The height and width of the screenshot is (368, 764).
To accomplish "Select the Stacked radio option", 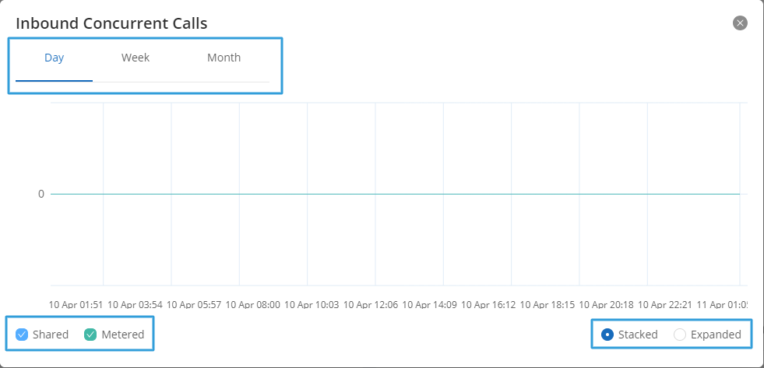I will [607, 335].
